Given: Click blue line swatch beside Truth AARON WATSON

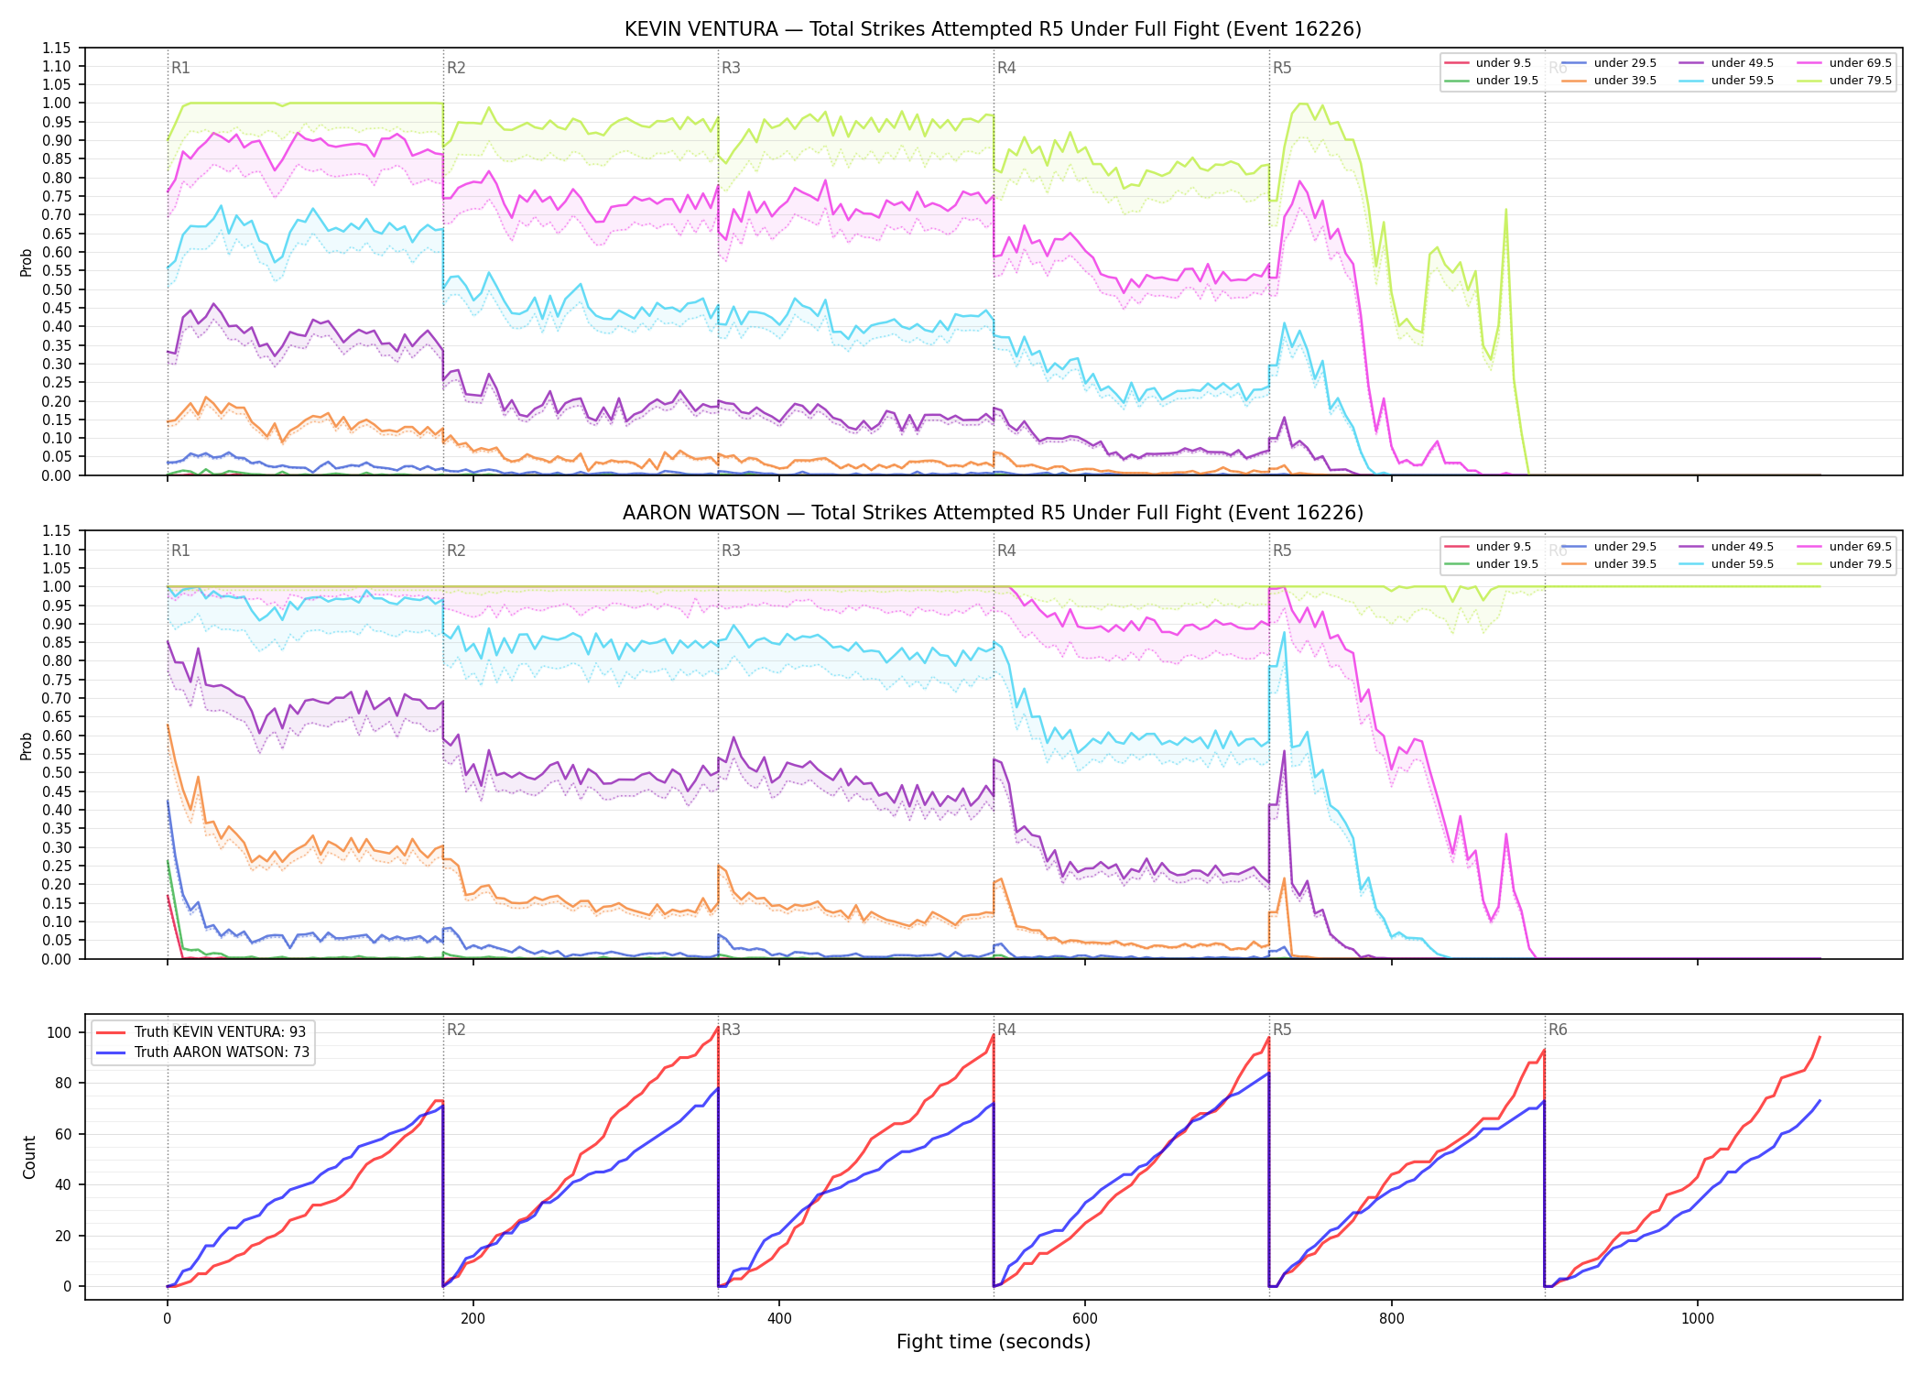Looking at the screenshot, I should (x=111, y=1052).
